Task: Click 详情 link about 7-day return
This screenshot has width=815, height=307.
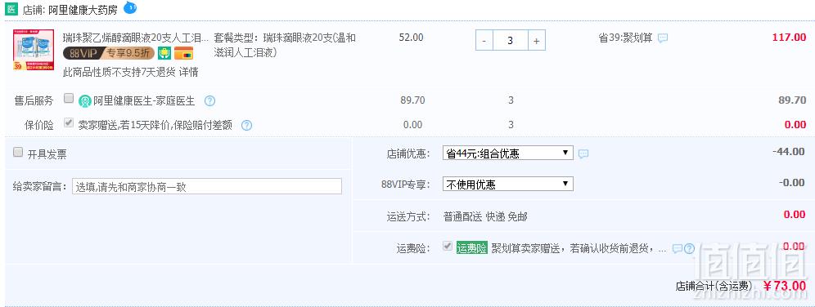Action: (189, 72)
